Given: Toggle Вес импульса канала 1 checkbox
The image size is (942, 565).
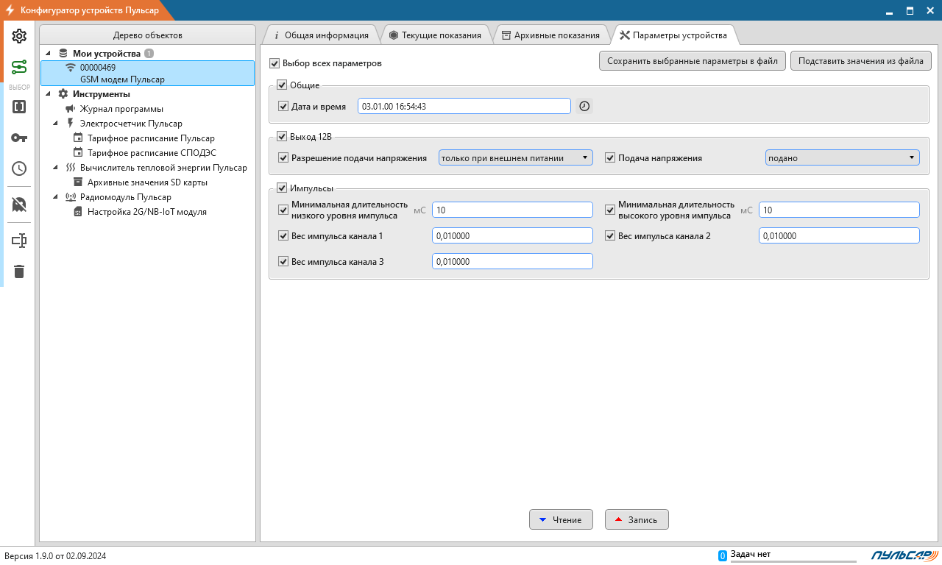Looking at the screenshot, I should [x=283, y=236].
